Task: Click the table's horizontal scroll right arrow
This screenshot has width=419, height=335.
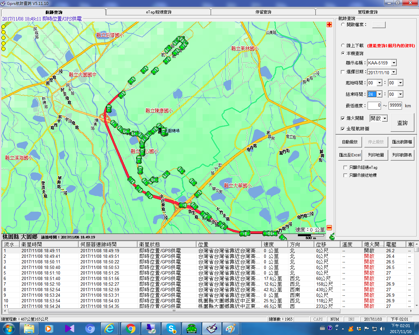Action: pos(411,311)
